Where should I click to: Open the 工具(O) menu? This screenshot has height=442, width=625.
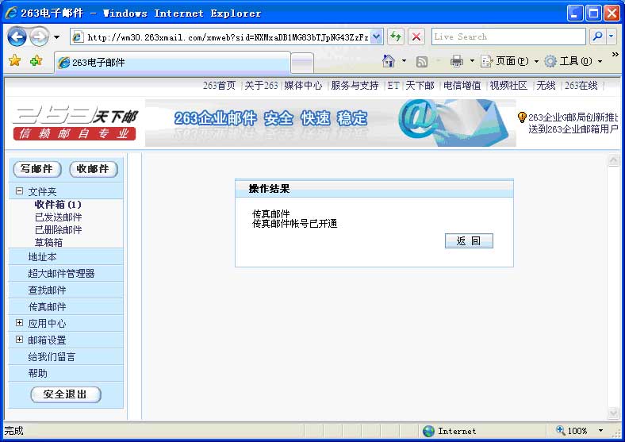pyautogui.click(x=573, y=61)
